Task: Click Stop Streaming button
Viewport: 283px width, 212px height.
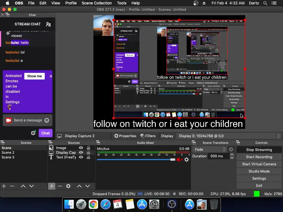Action: [259, 150]
